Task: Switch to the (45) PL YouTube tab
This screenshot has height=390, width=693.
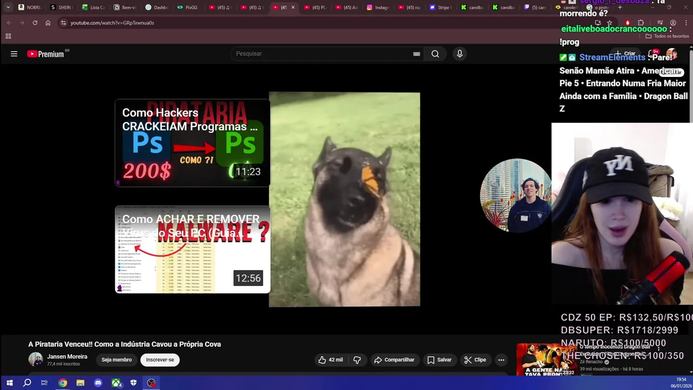Action: click(315, 8)
